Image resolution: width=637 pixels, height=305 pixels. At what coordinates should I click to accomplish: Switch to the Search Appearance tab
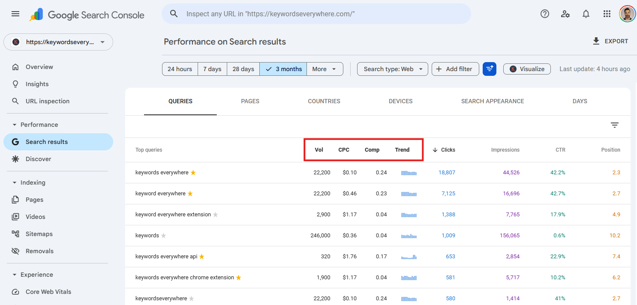click(x=493, y=102)
